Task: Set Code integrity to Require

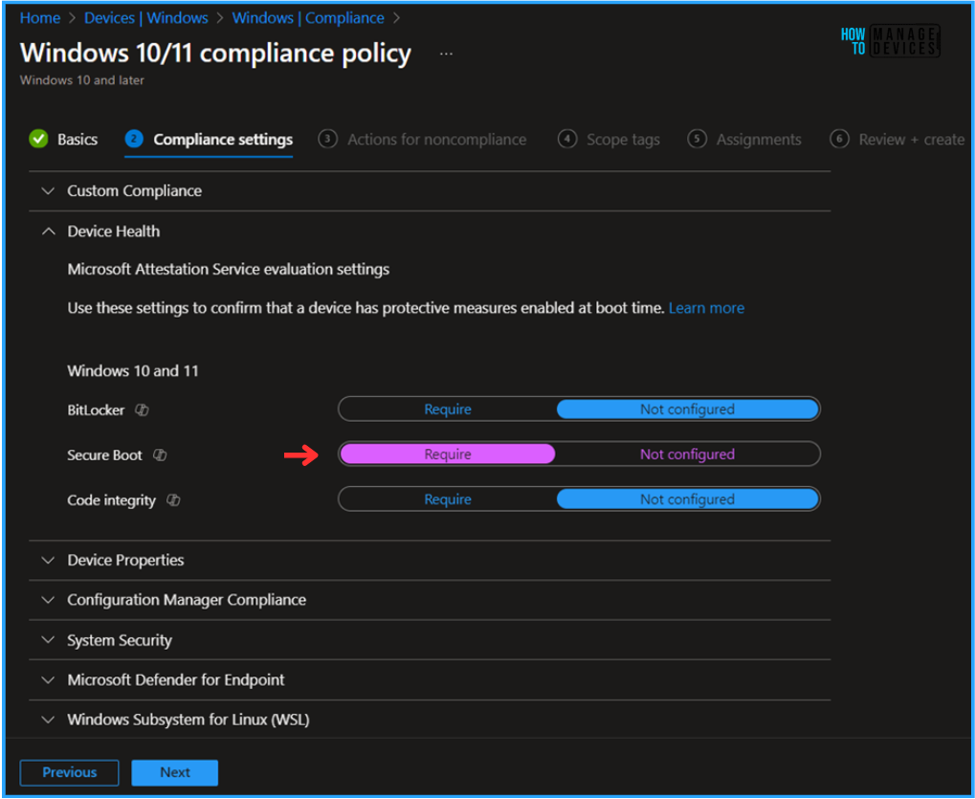Action: click(448, 499)
